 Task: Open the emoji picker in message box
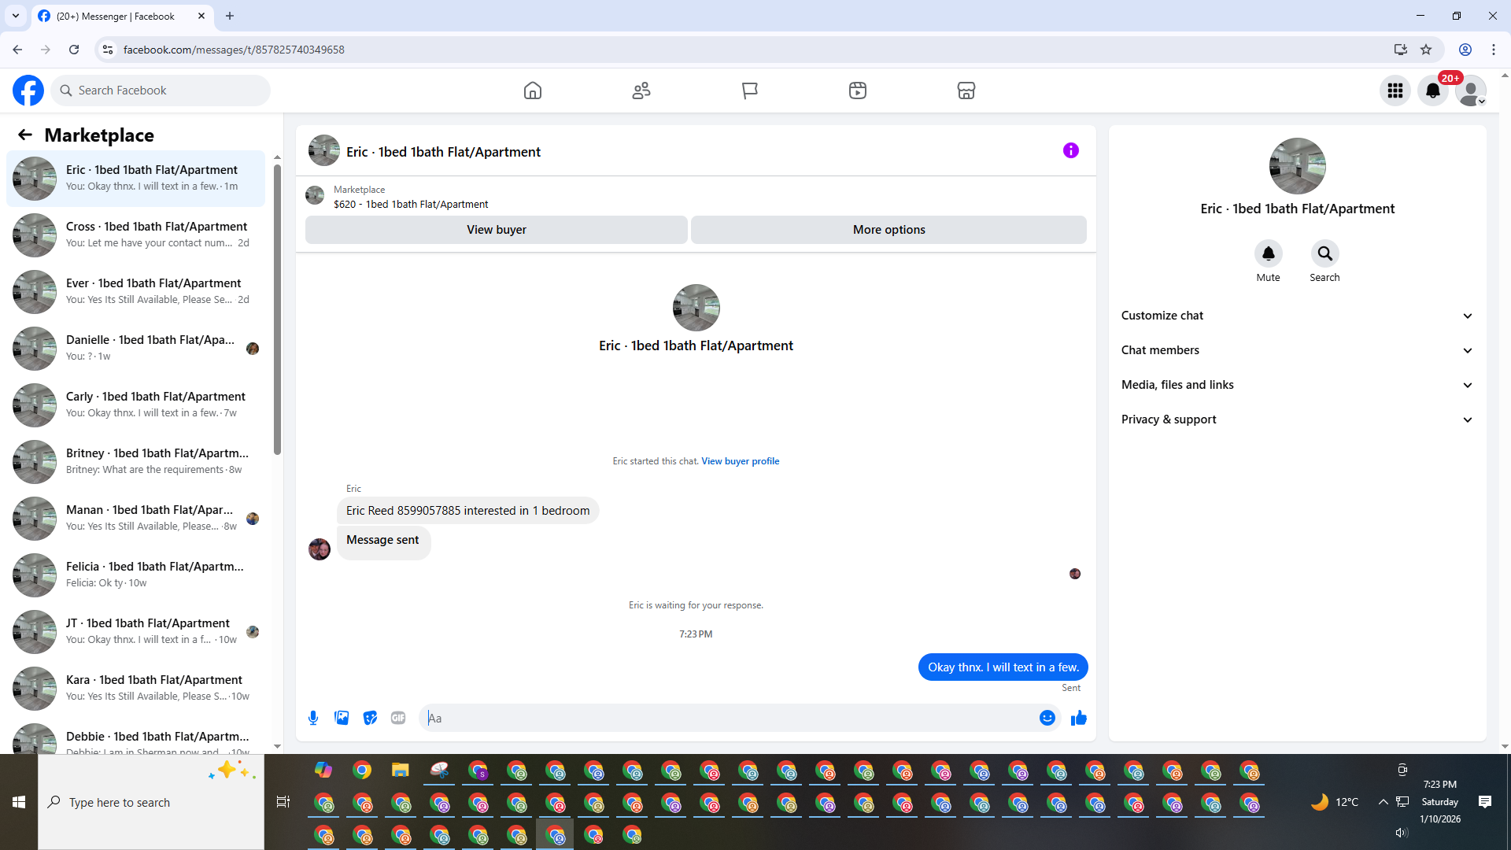point(1047,718)
